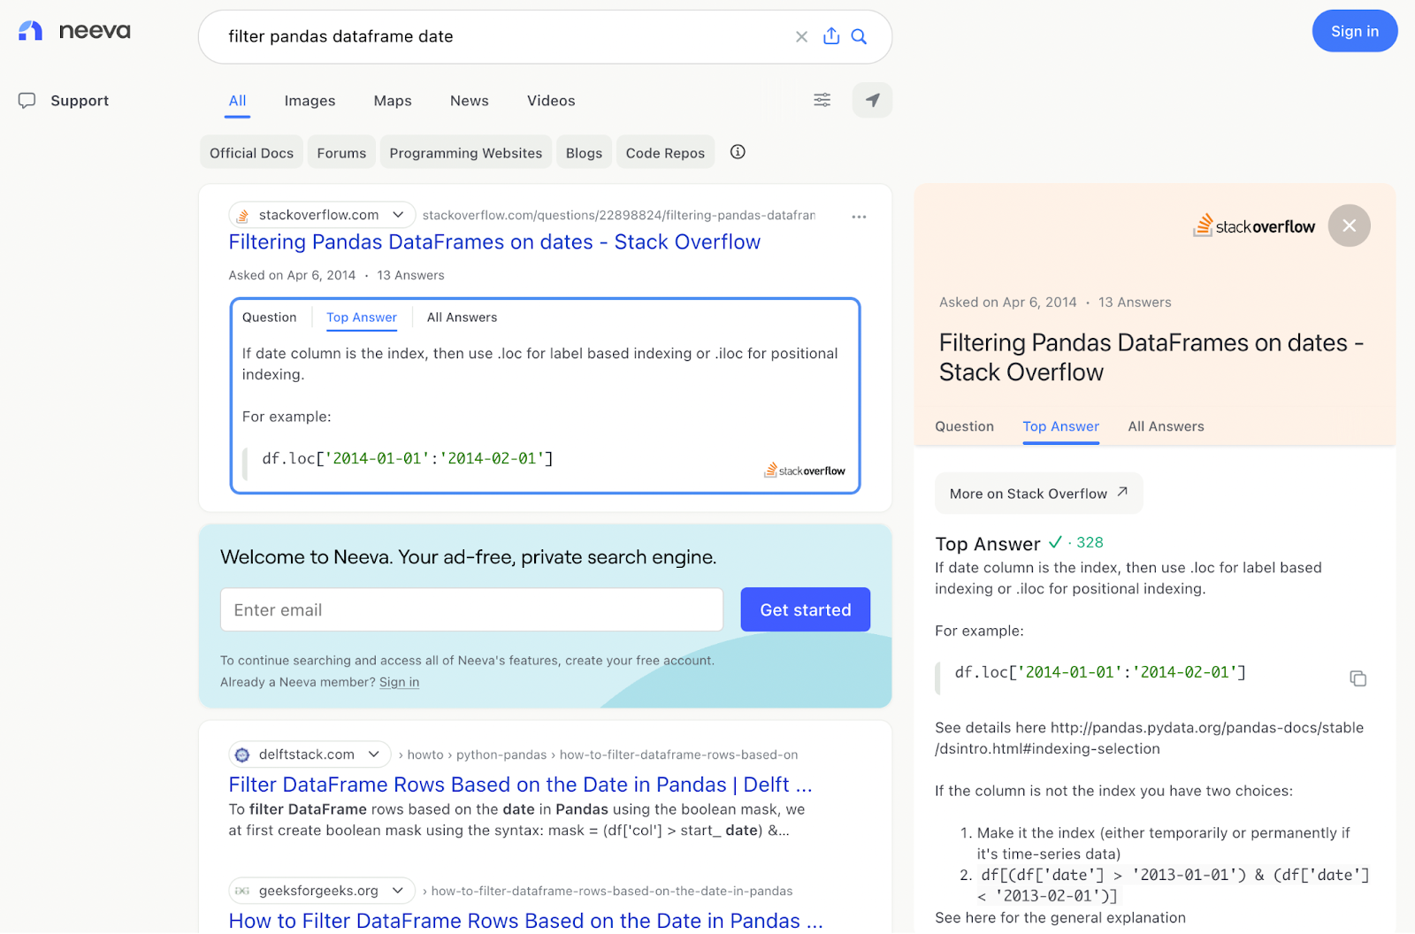Click Support link in sidebar

click(80, 101)
